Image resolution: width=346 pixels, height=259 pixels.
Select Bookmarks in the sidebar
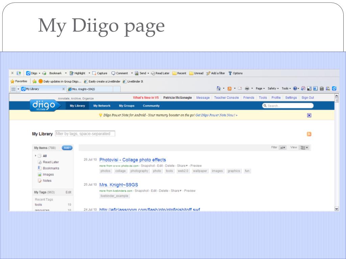point(51,168)
